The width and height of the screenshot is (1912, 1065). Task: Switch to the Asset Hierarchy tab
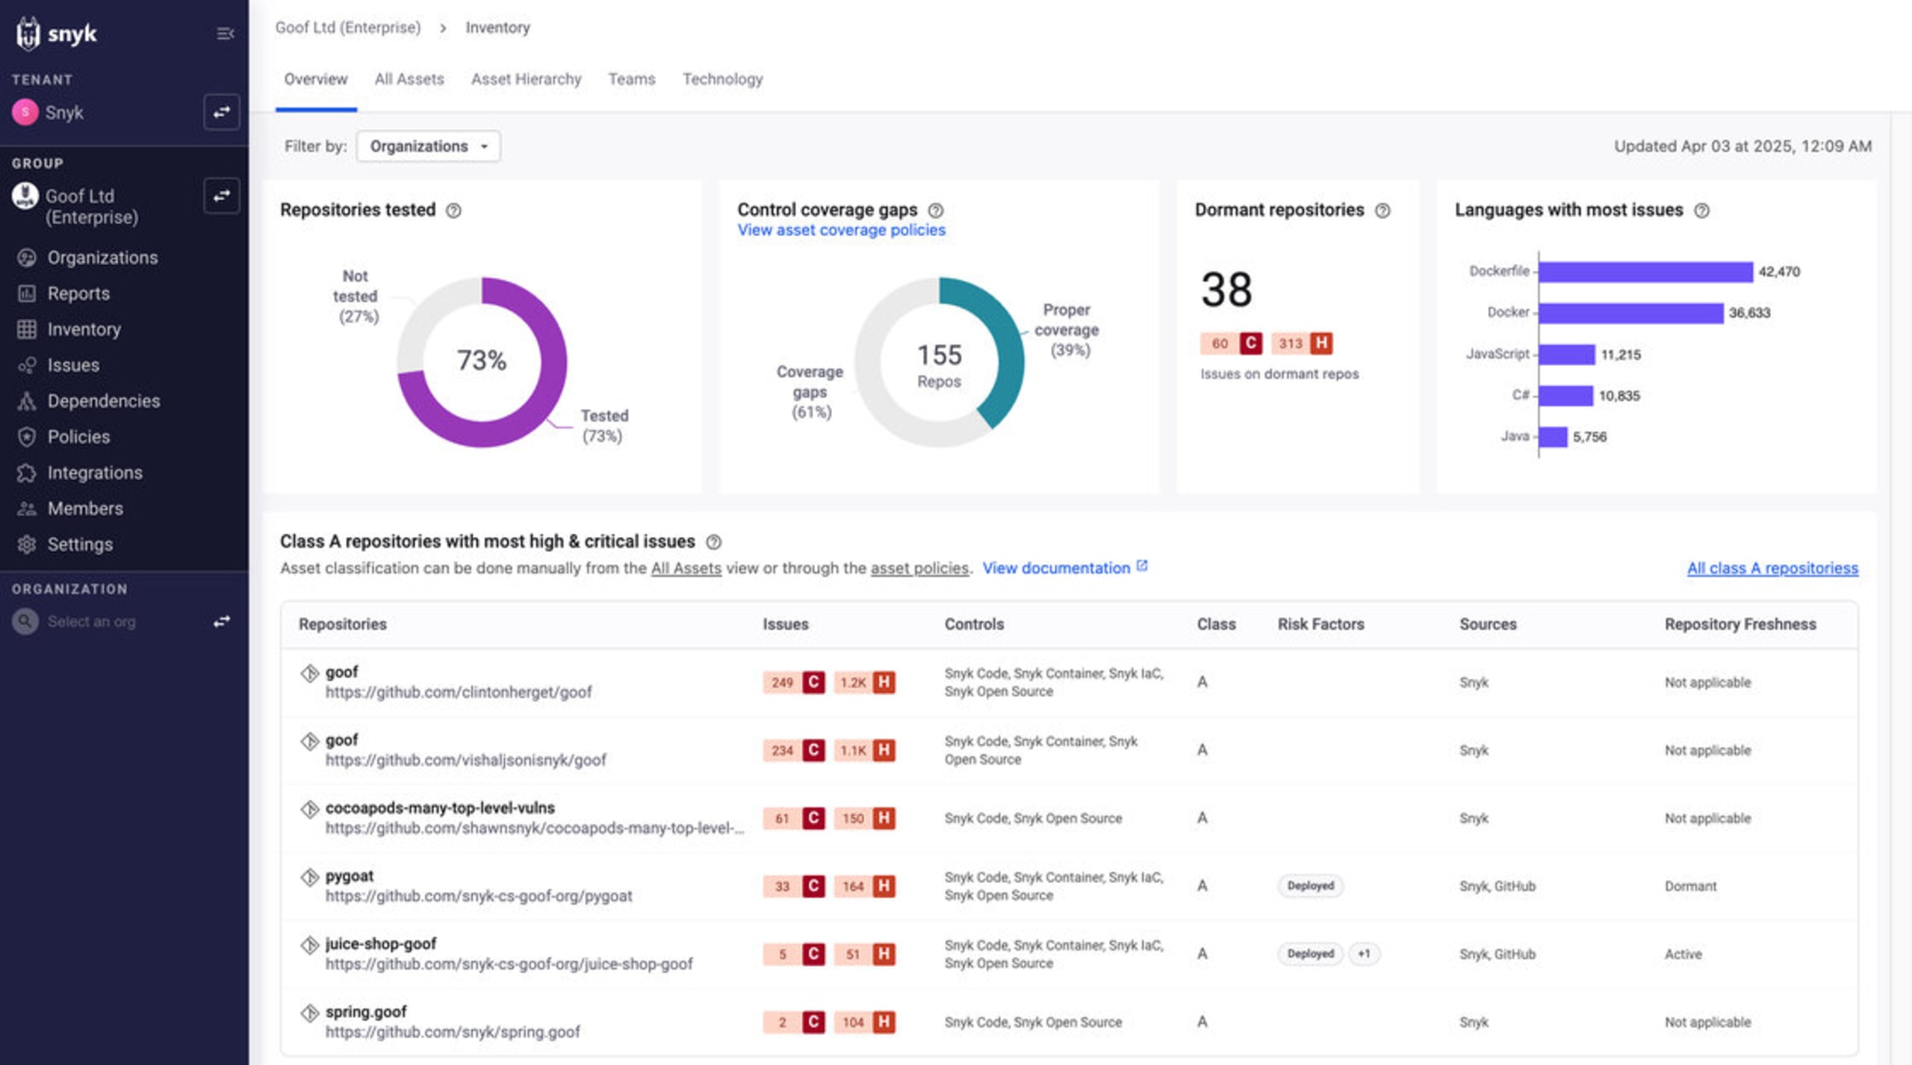526,79
